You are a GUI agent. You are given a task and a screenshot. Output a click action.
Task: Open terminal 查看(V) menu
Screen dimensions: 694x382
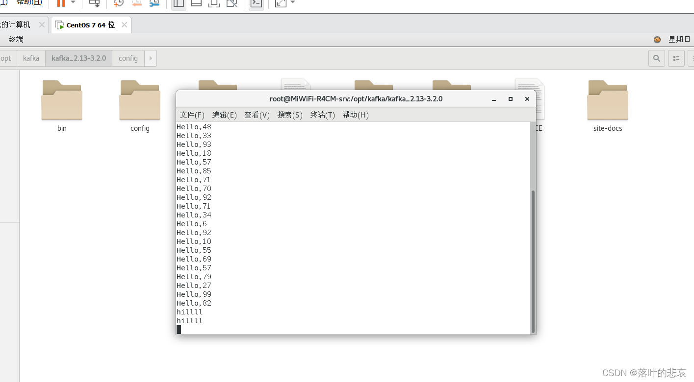point(257,115)
